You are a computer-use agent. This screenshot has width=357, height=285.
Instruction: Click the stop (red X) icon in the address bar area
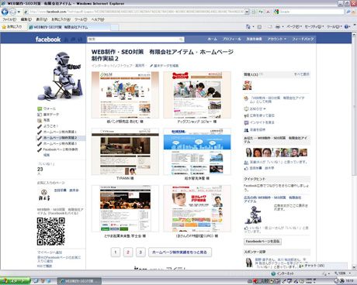(268, 12)
